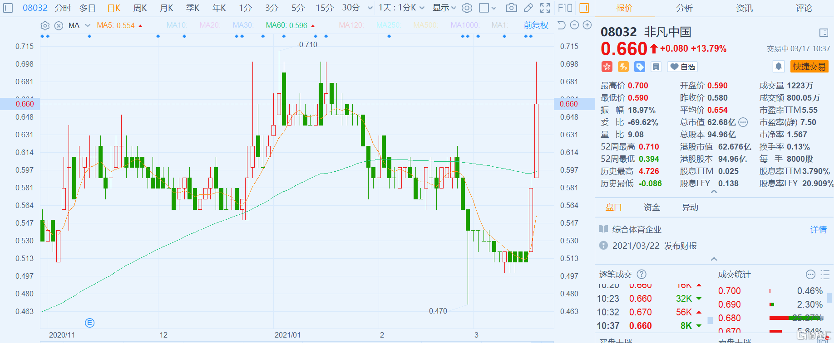Open the layout square dropdown arrow

(494, 8)
